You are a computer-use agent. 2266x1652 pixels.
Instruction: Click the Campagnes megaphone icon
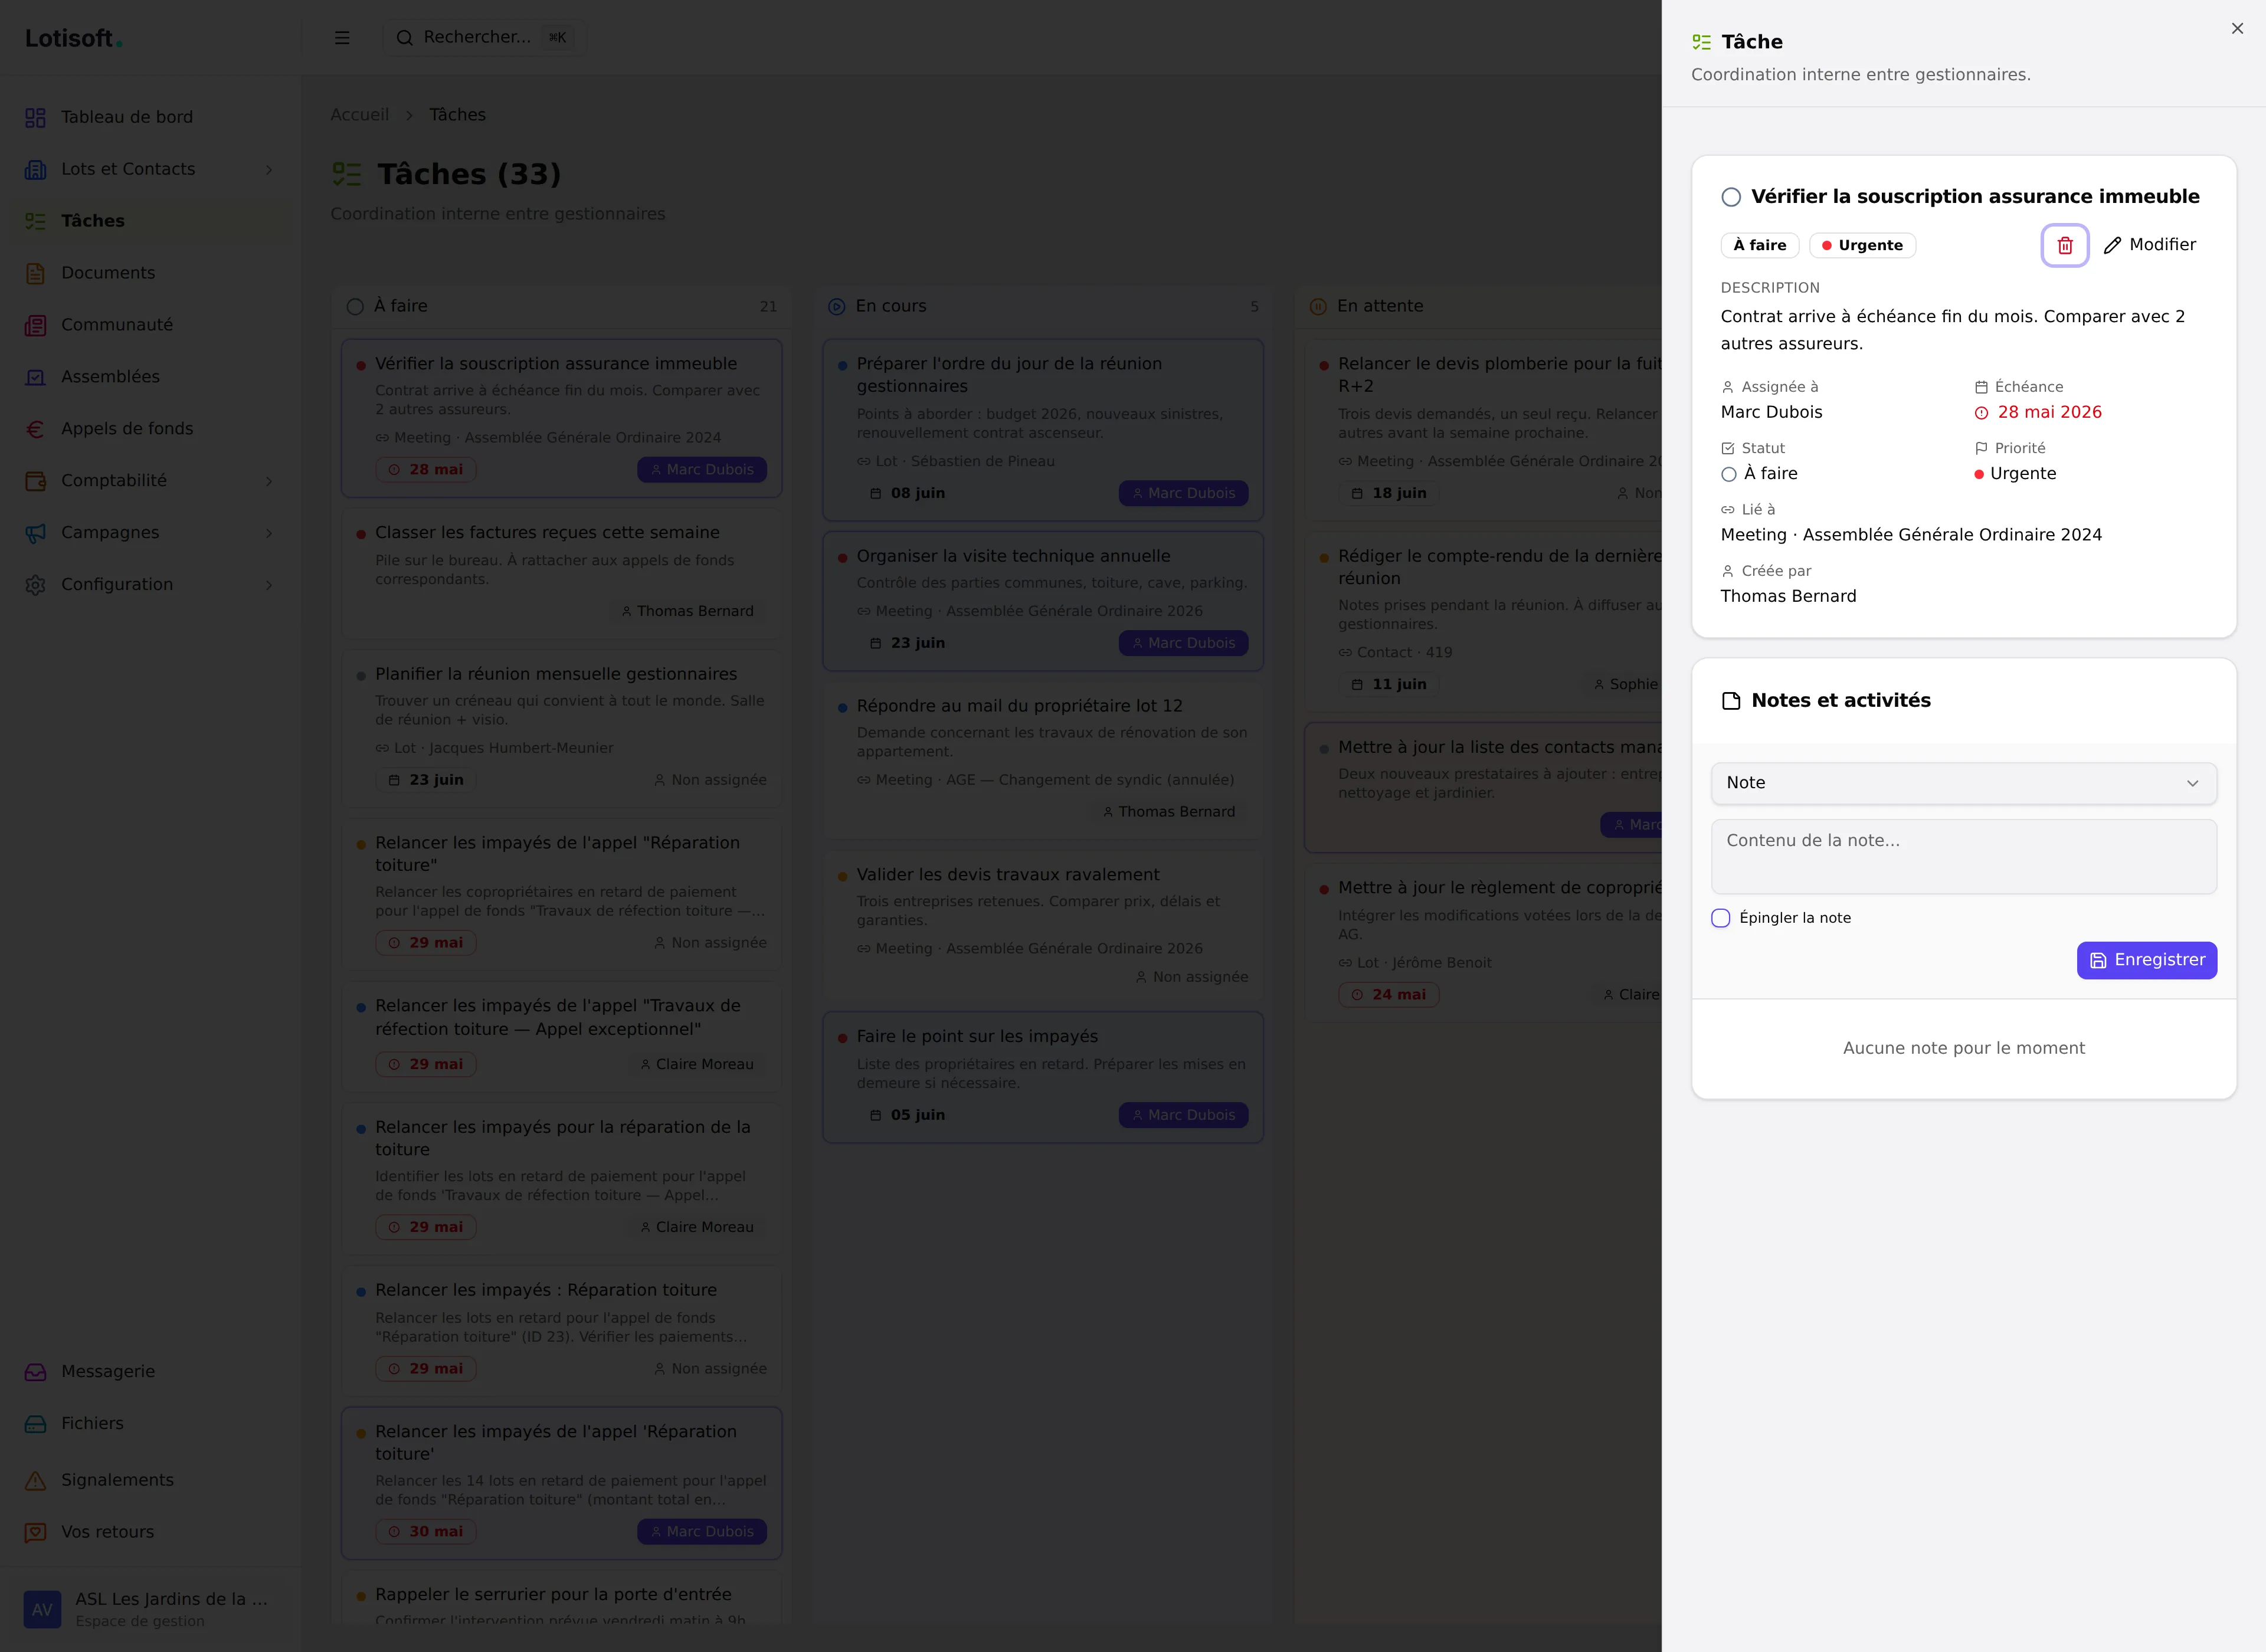click(36, 533)
